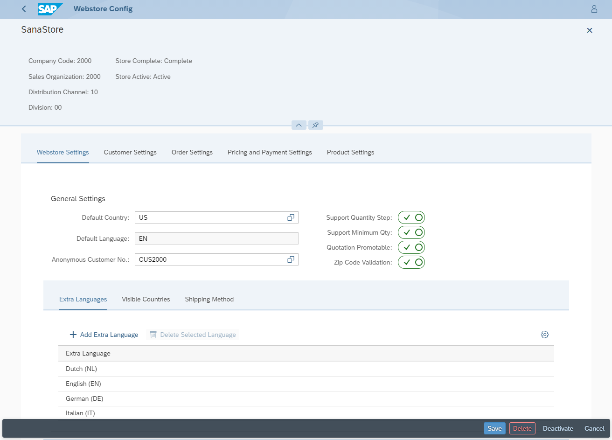Select the Extra Languages sub-tab
612x440 pixels.
(x=83, y=299)
